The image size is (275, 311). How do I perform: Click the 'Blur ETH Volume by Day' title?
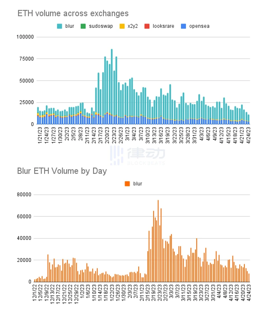[62, 171]
